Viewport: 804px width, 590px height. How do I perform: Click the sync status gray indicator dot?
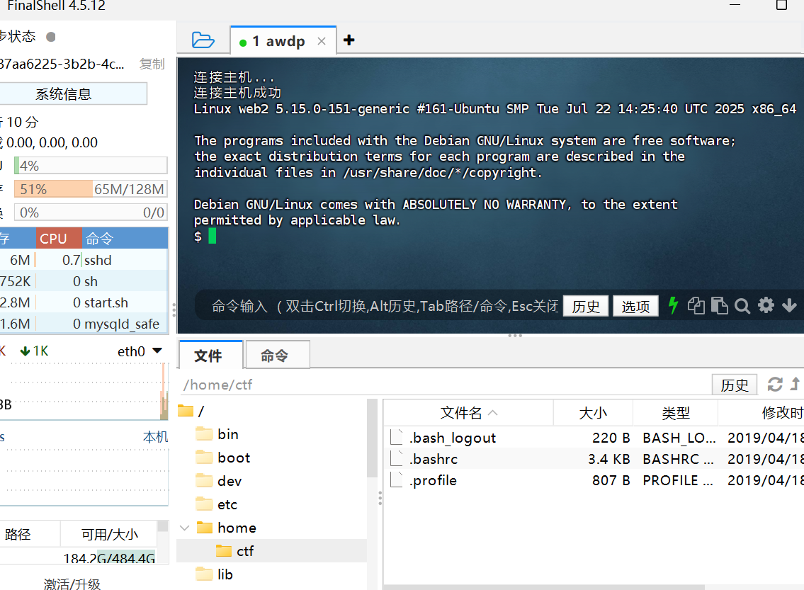click(51, 37)
